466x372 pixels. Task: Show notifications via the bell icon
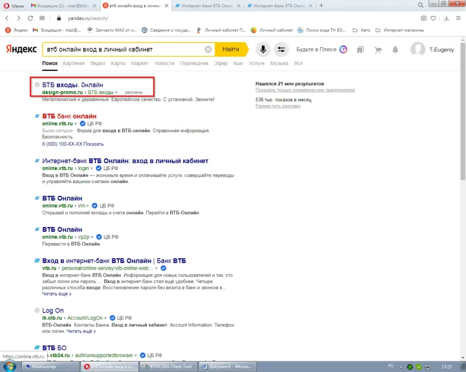[395, 50]
